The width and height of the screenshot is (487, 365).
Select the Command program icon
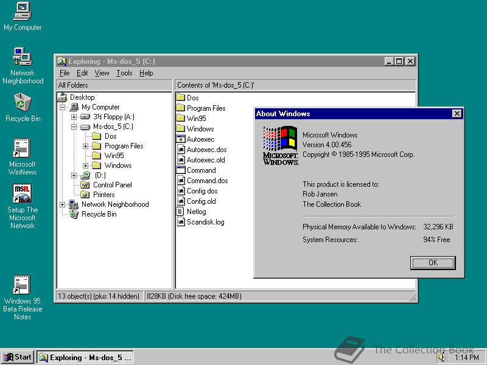181,170
